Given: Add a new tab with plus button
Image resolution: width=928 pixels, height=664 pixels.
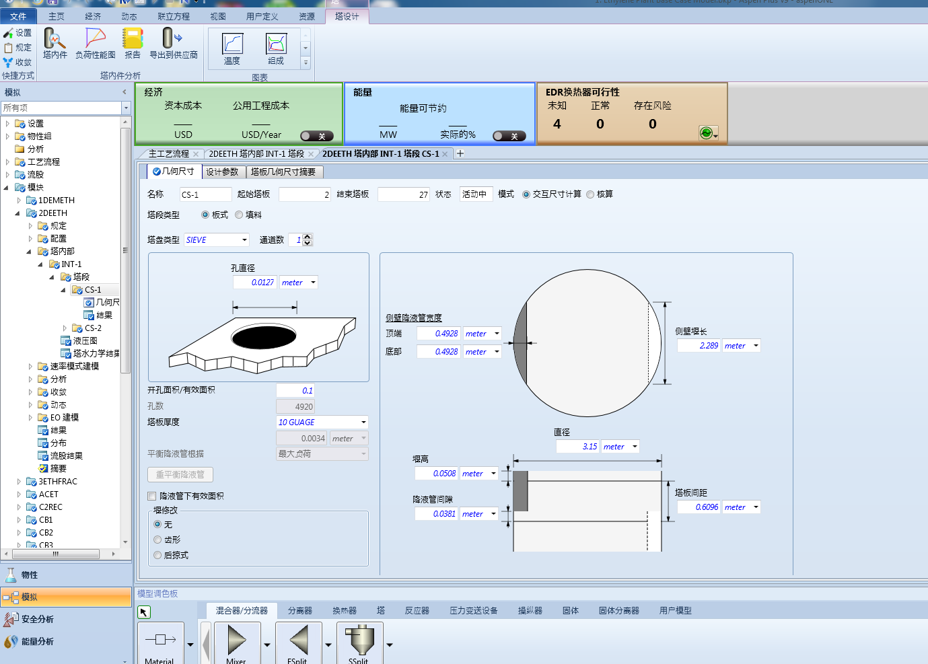Looking at the screenshot, I should (x=460, y=153).
